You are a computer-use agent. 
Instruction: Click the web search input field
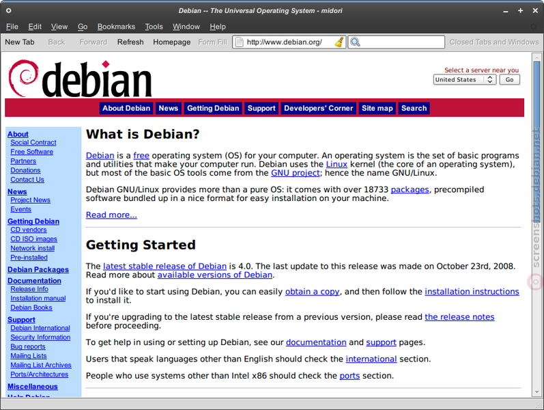(x=397, y=42)
